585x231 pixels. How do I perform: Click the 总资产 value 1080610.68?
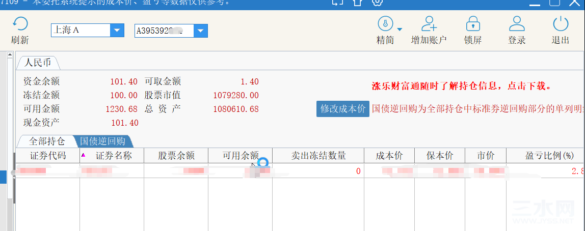pos(236,109)
